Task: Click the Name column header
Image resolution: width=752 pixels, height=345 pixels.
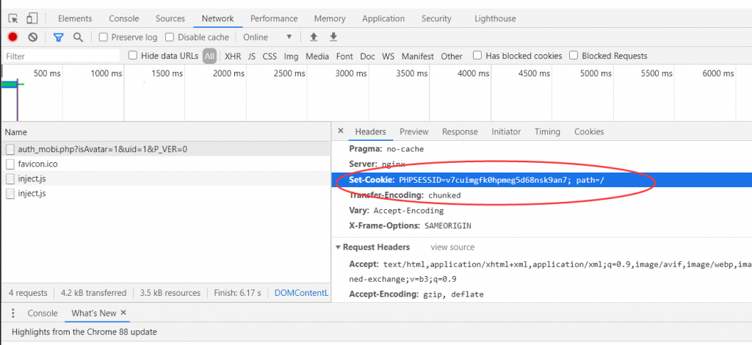Action: [165, 132]
